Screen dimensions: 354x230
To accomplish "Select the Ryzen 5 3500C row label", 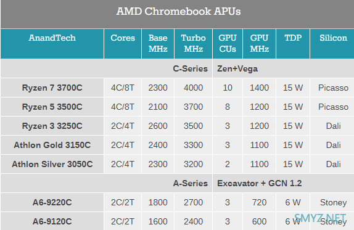I will click(52, 107).
